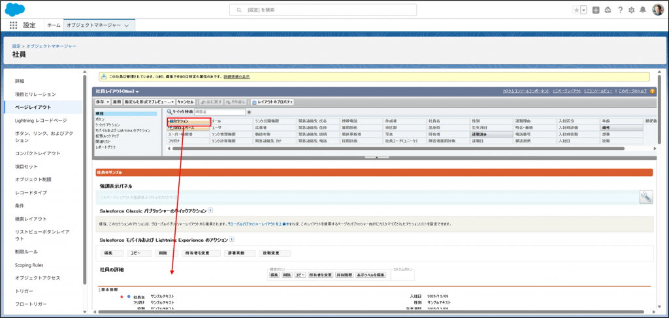Click the palette's horizontal scrollbar
The width and height of the screenshot is (669, 318).
point(392,149)
